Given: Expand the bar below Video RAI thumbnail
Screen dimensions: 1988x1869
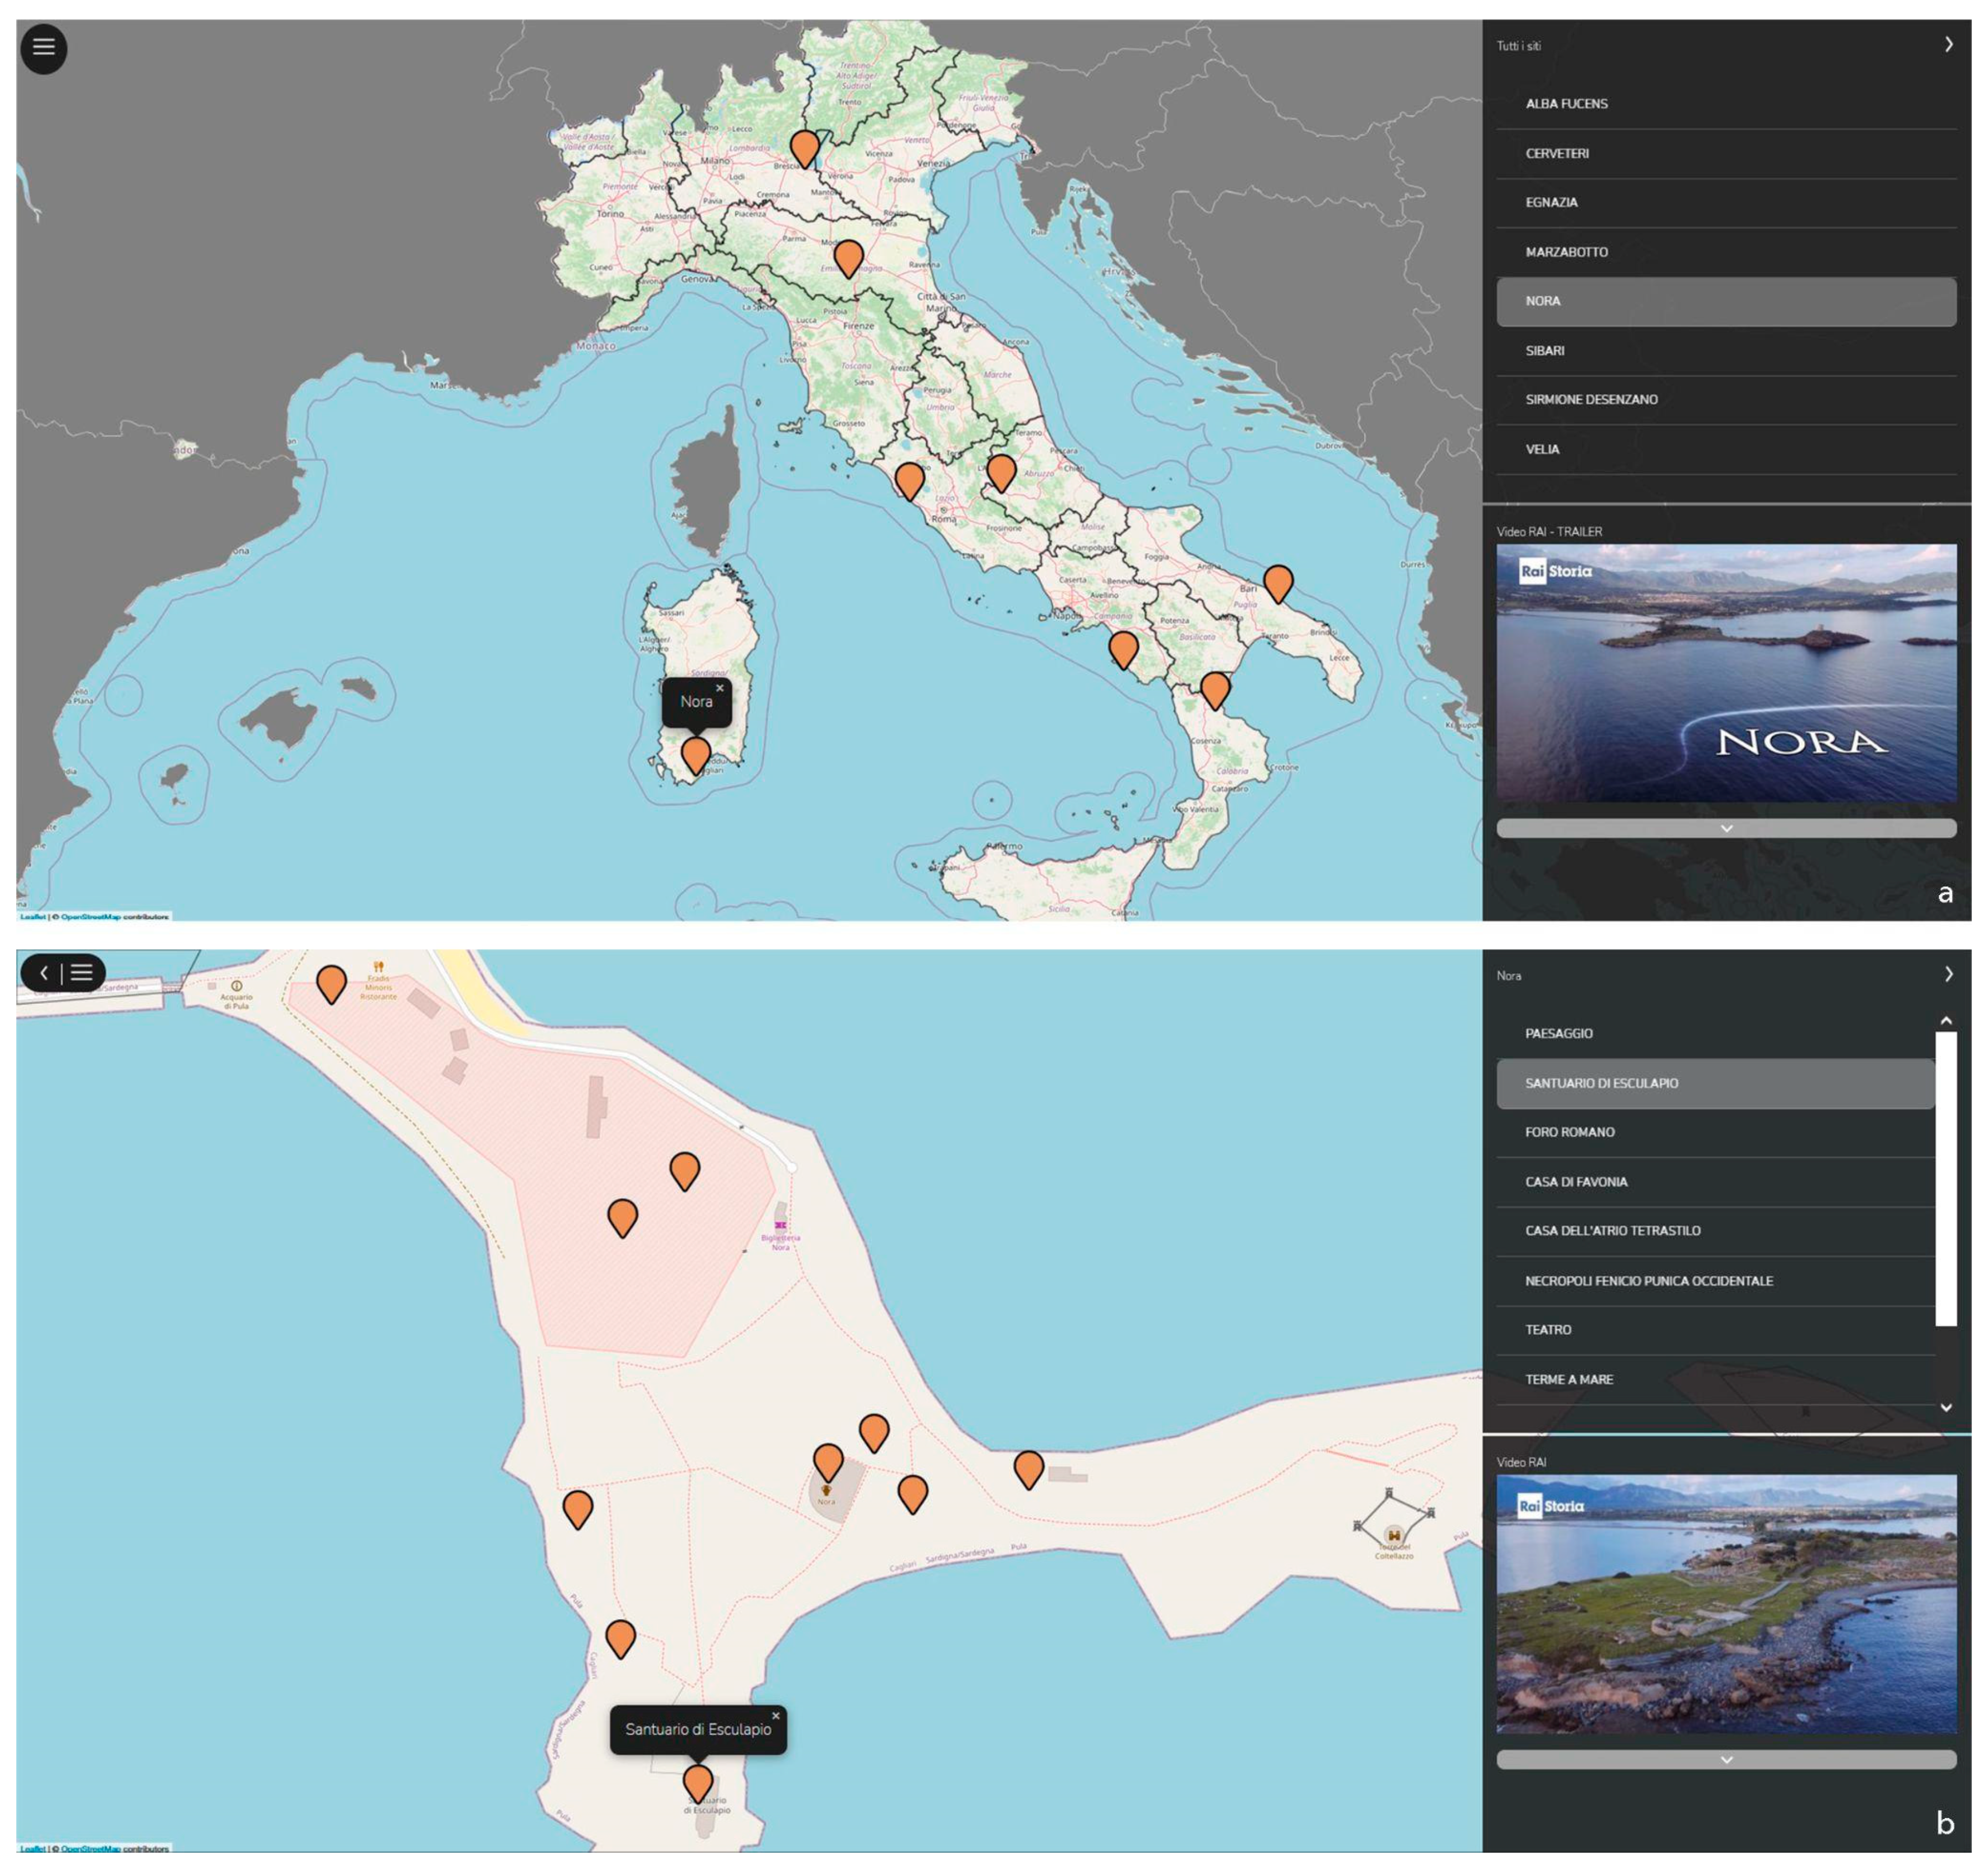Looking at the screenshot, I should [x=1726, y=1759].
